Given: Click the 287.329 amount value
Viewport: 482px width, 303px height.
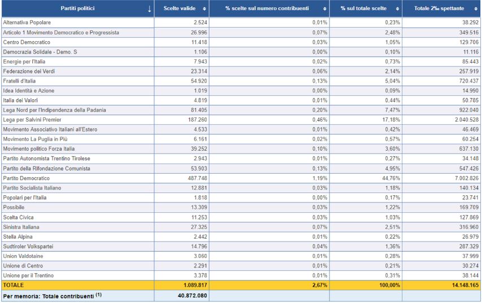Looking at the screenshot, I should [x=469, y=247].
